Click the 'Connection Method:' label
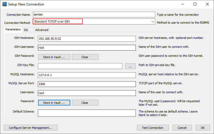The width and height of the screenshot is (214, 134). [17, 23]
